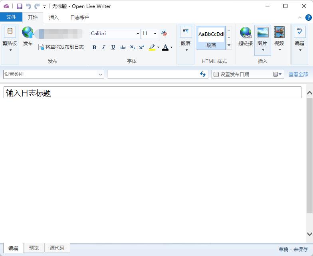
Task: Apply the font color A swatch
Action: tap(165, 47)
